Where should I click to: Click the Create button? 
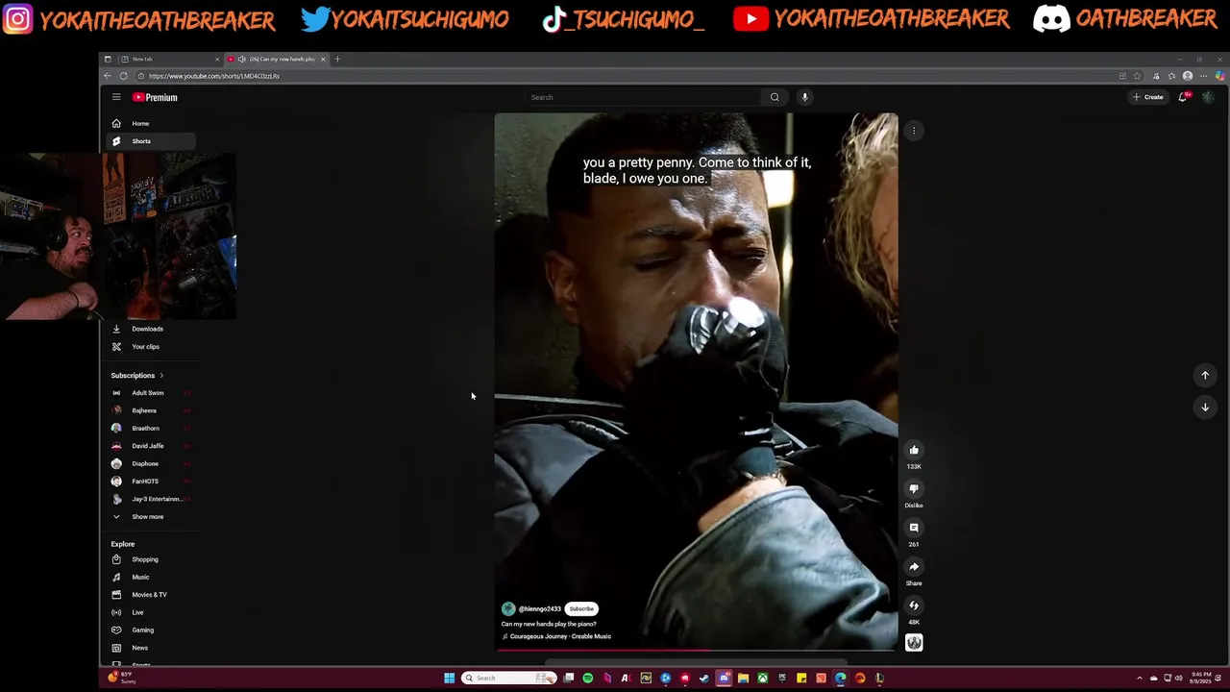(1148, 97)
